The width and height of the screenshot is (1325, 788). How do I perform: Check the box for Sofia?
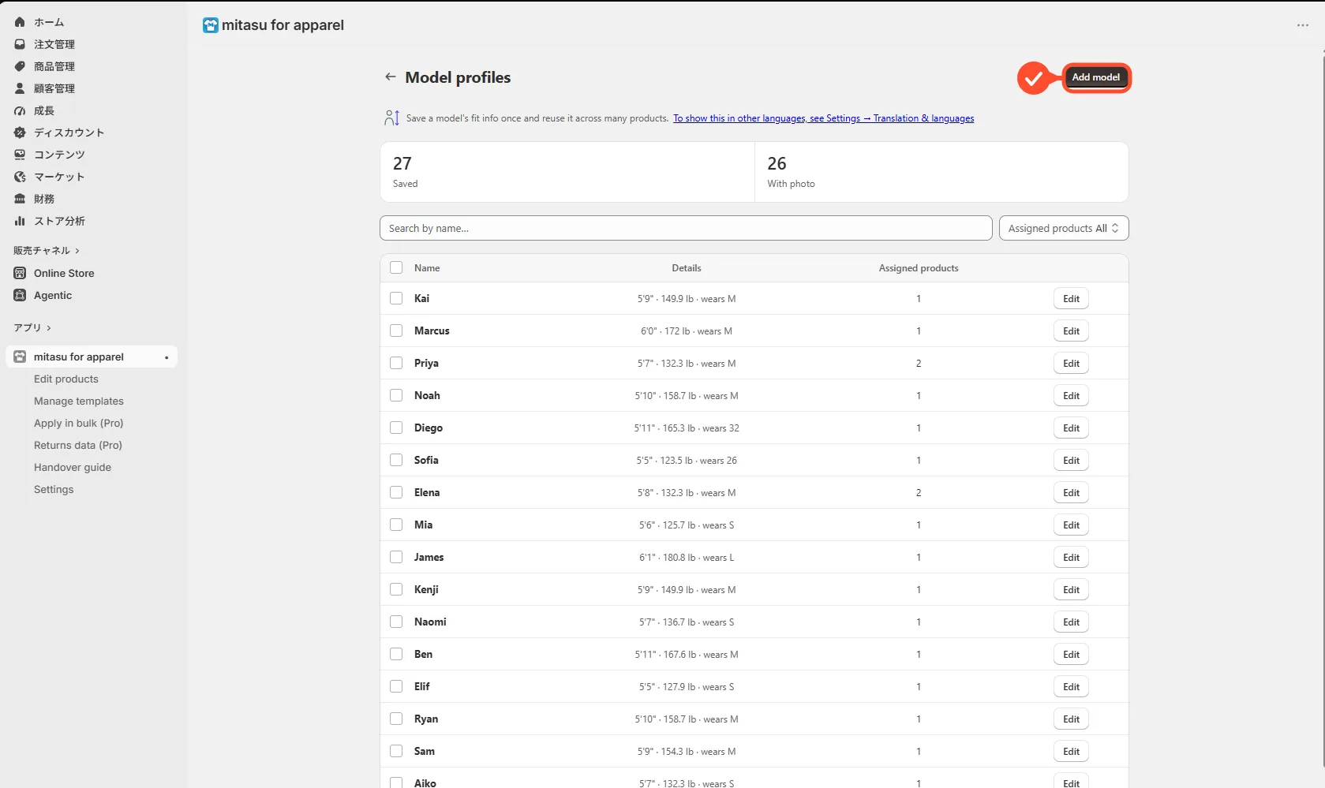pos(396,460)
